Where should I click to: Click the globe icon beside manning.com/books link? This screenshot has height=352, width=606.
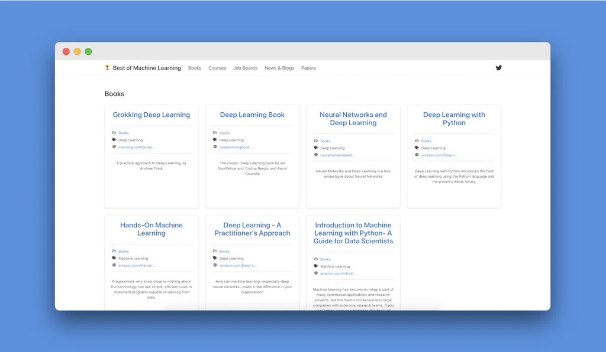click(115, 147)
